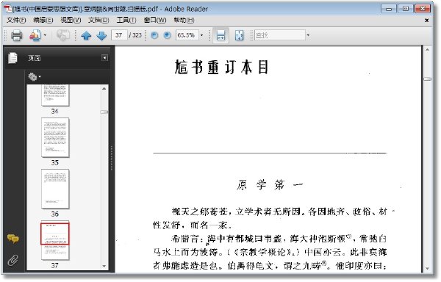Click the total pages text / 323

click(135, 35)
